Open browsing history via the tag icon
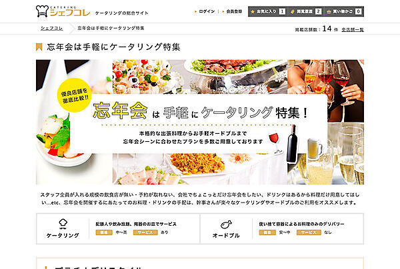The image size is (400, 269). (293, 12)
